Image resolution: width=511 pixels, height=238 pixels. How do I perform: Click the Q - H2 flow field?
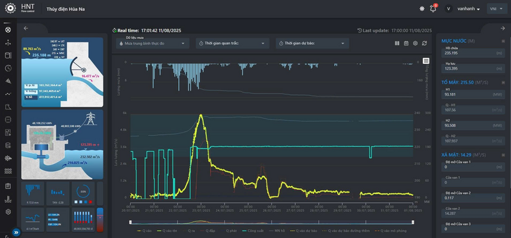click(x=473, y=141)
